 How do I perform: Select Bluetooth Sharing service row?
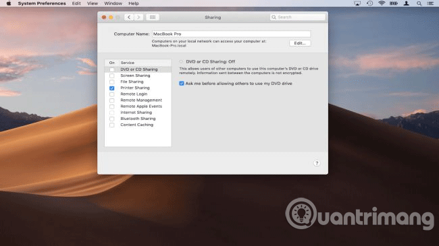point(138,119)
